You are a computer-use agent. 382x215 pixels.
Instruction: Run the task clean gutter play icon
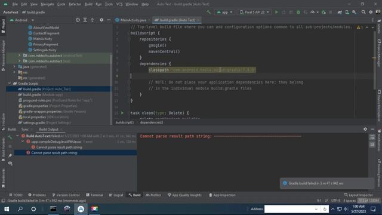pyautogui.click(x=122, y=113)
